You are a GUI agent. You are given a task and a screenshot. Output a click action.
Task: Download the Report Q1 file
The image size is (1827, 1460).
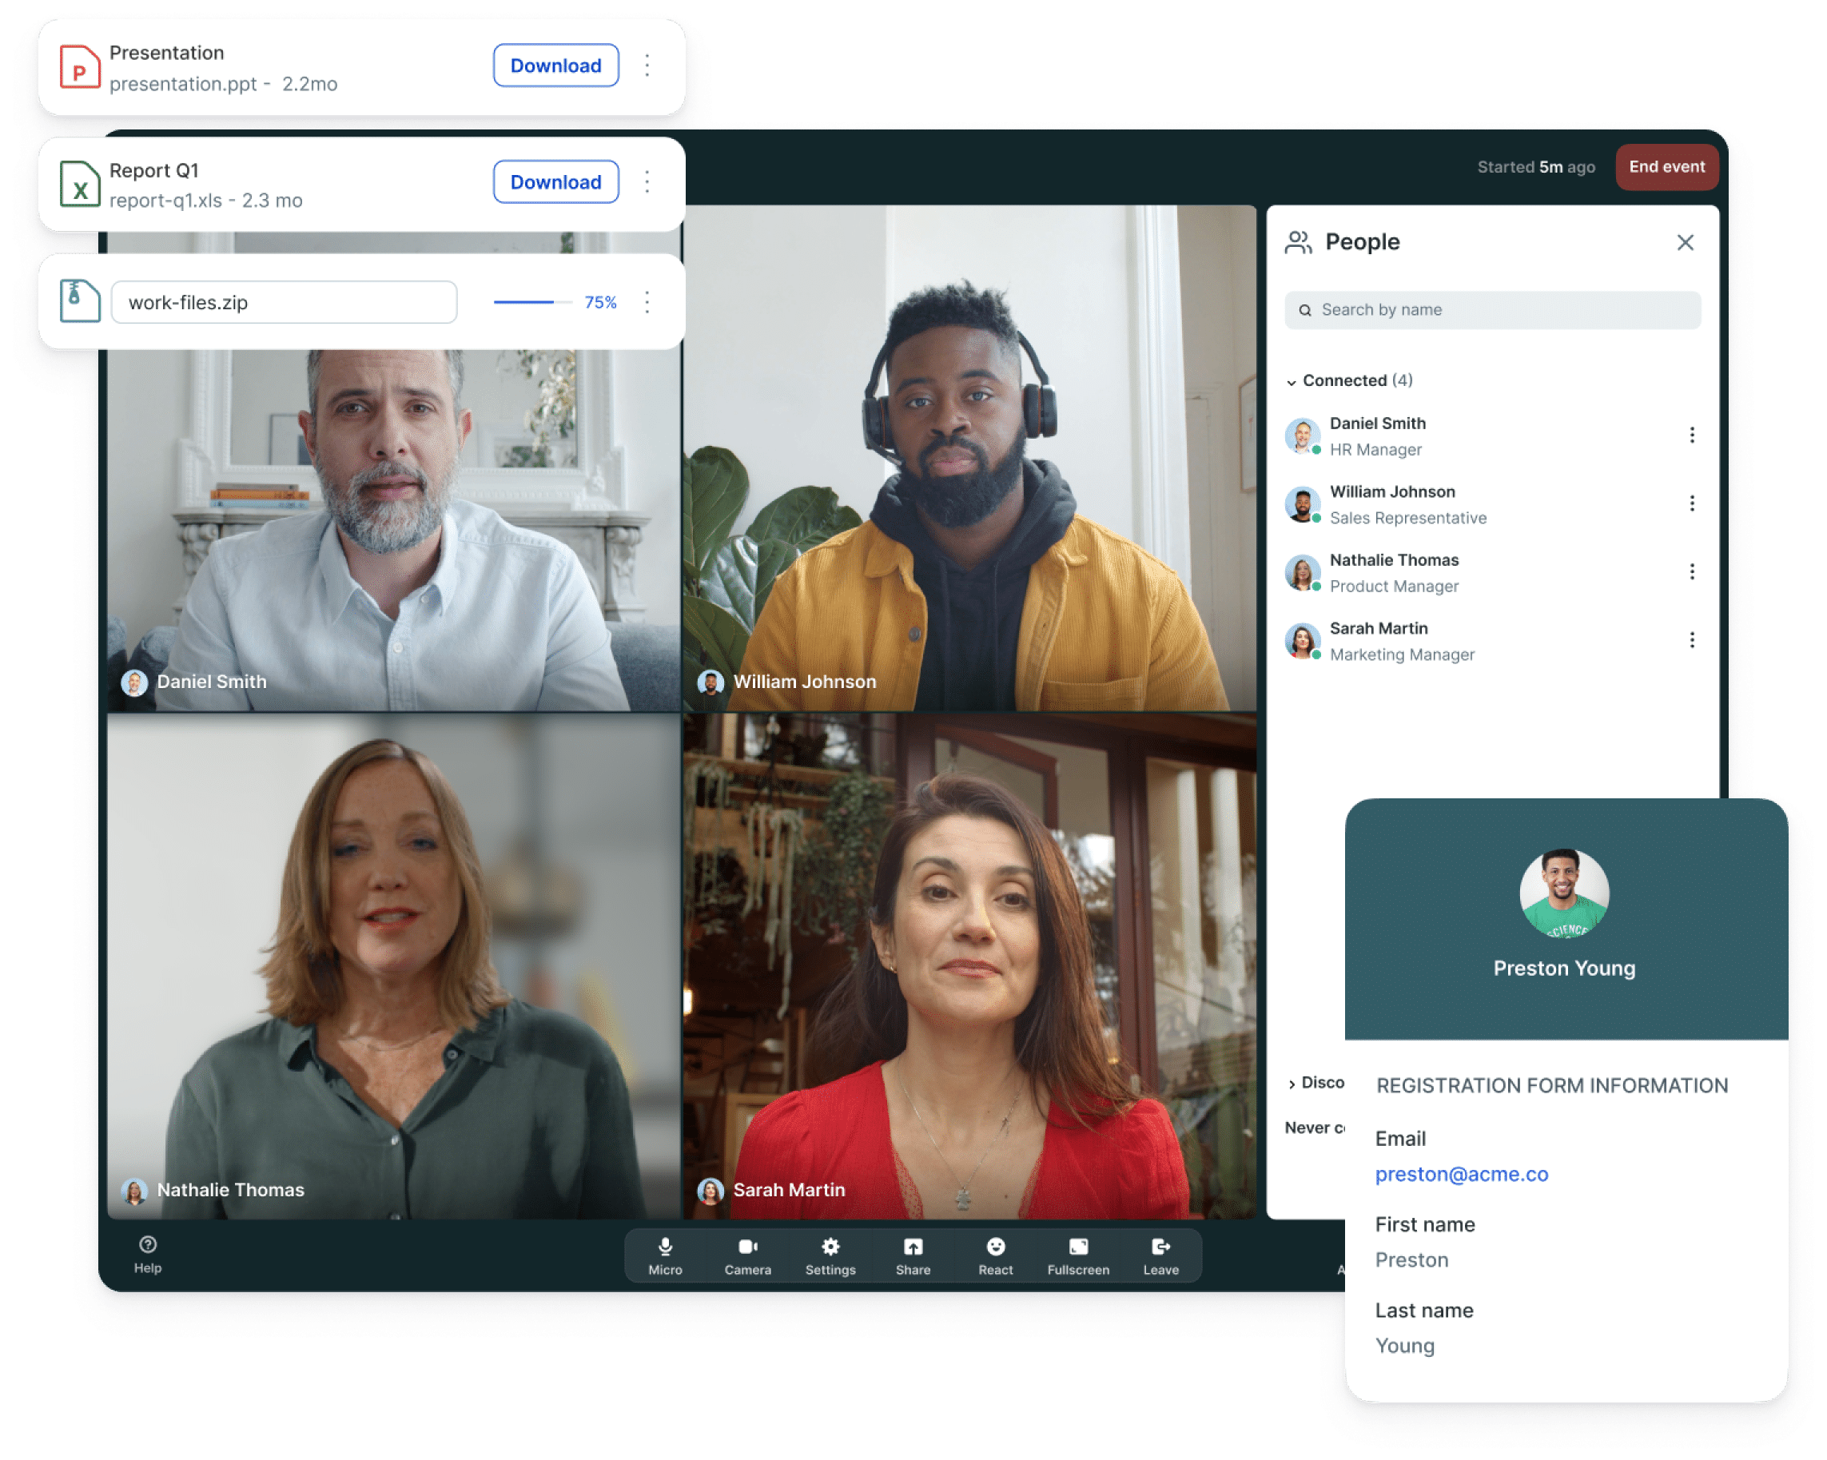[556, 181]
